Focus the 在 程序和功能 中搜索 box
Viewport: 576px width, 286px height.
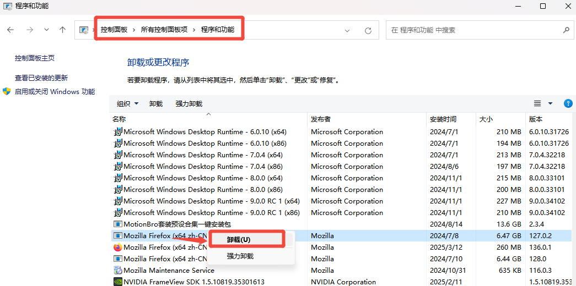tap(474, 30)
